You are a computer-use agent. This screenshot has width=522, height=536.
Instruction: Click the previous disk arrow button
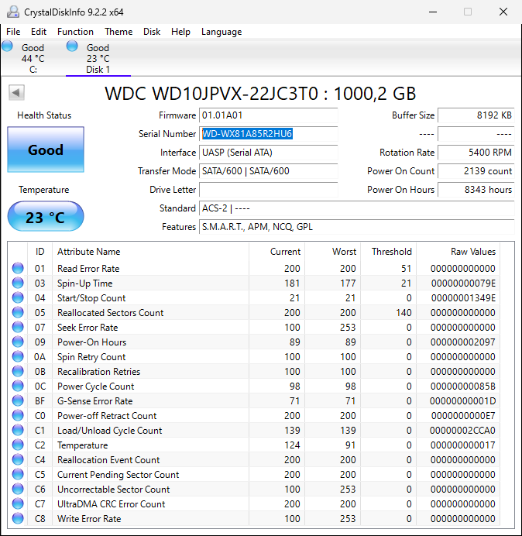tap(16, 92)
